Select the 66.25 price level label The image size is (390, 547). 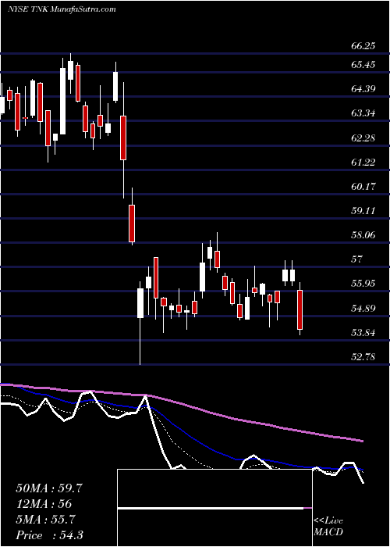(363, 46)
